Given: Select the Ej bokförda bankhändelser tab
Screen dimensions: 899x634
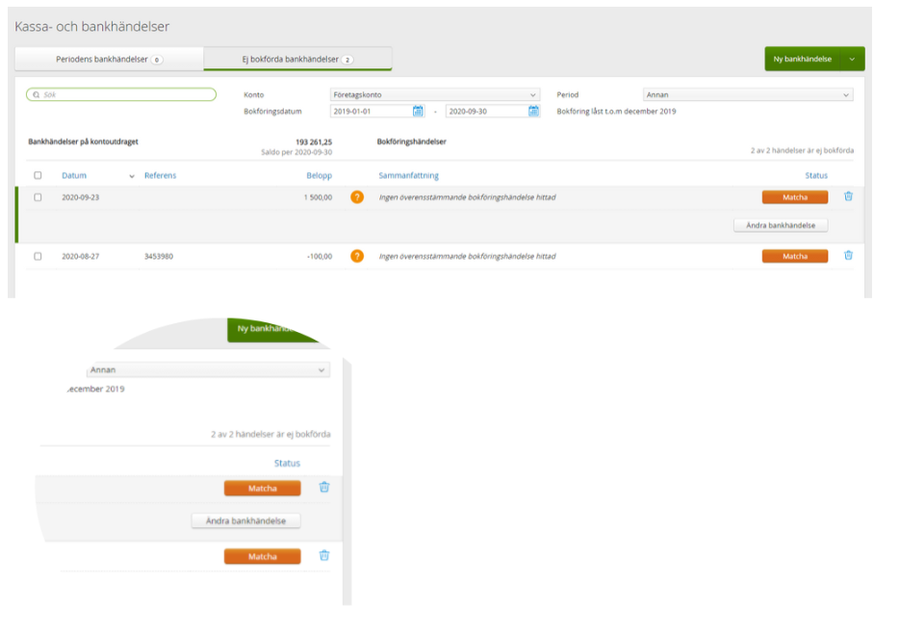Looking at the screenshot, I should click(x=297, y=60).
